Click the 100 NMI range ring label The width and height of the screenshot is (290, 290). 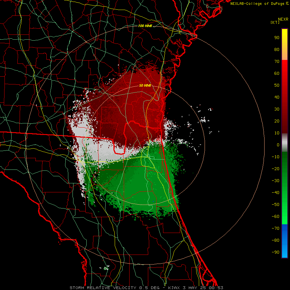point(145,26)
